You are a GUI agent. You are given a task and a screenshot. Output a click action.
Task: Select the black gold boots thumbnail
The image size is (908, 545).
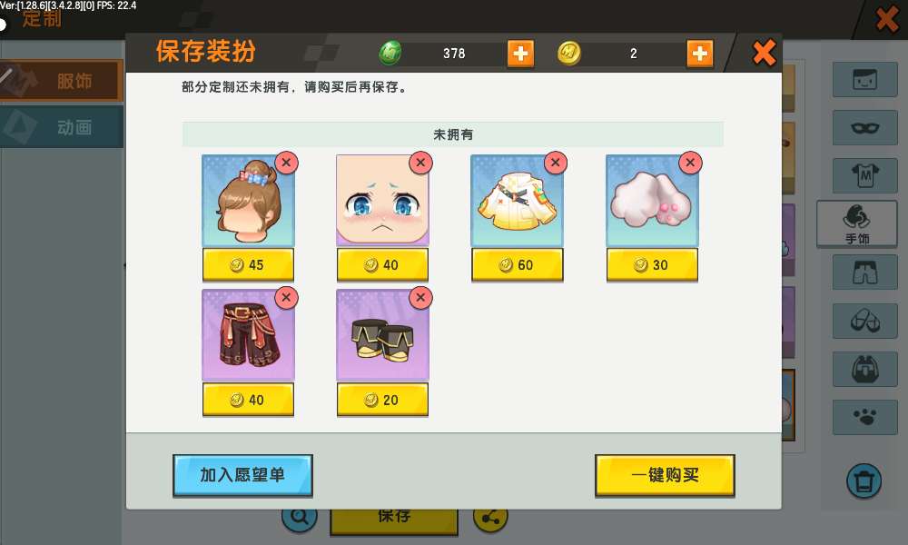point(382,335)
